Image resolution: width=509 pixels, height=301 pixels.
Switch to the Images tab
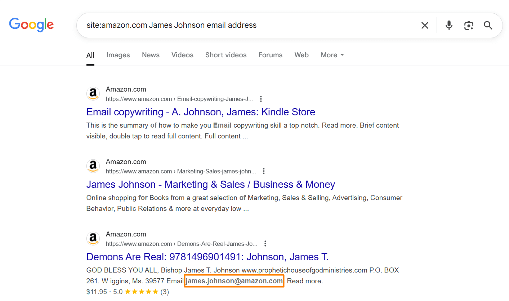(x=118, y=55)
